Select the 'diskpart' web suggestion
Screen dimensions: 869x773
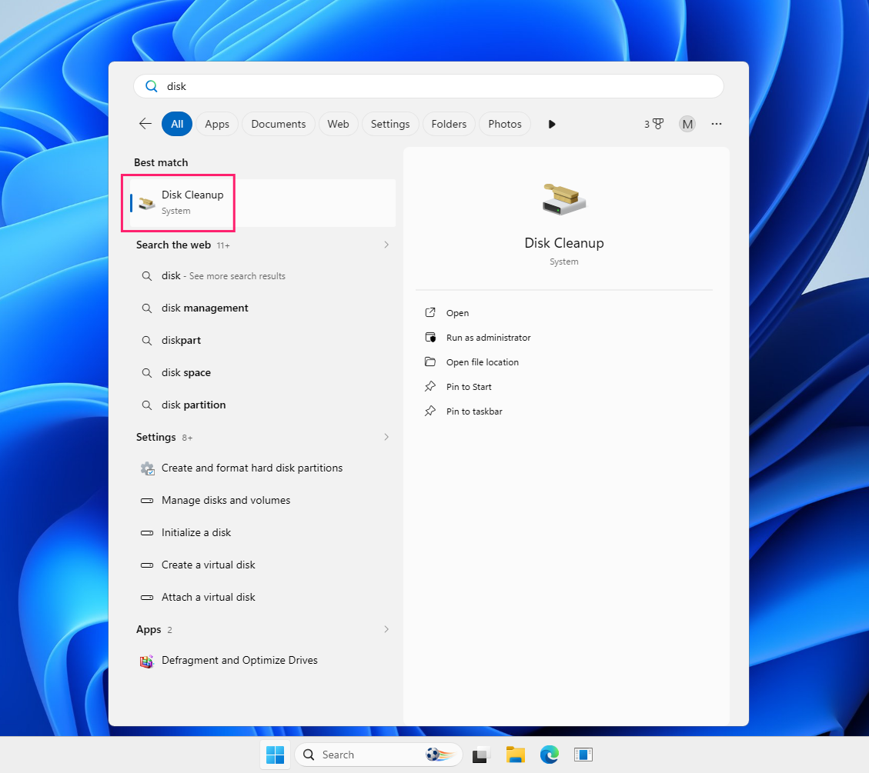click(262, 340)
